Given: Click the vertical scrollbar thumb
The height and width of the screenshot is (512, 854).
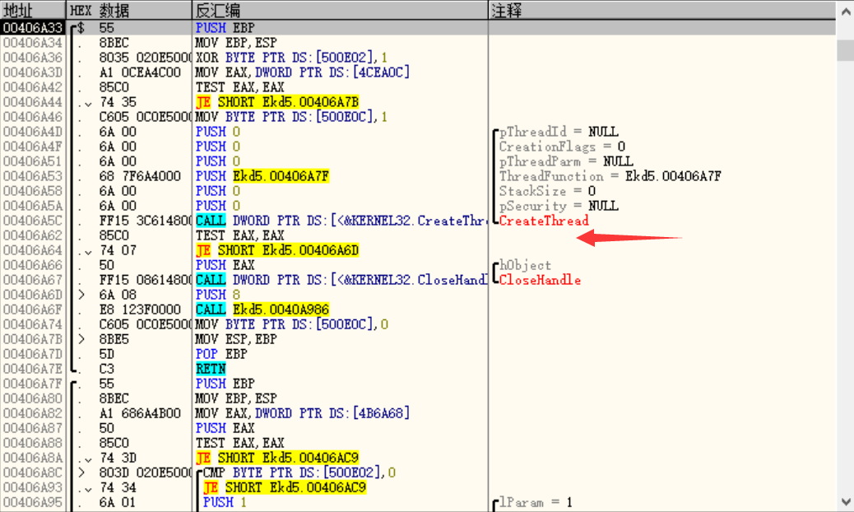Looking at the screenshot, I should [x=845, y=50].
